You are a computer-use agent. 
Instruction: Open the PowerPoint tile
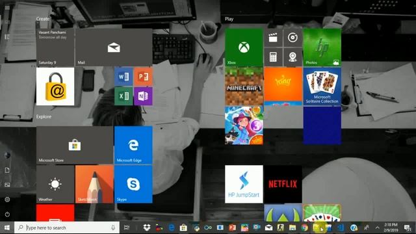(143, 77)
